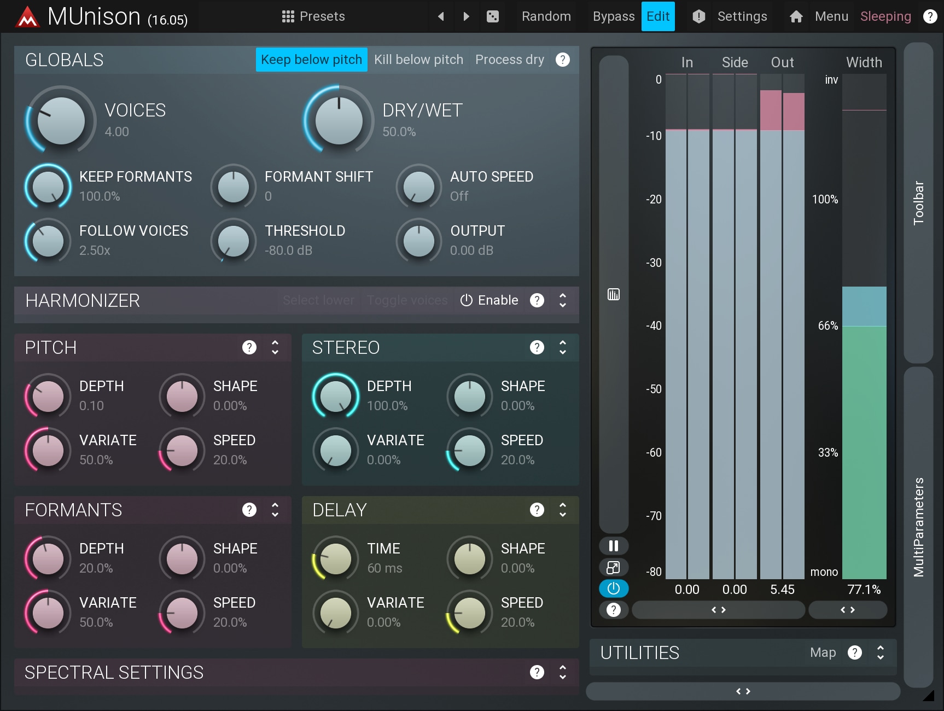This screenshot has height=711, width=944.
Task: Click the Width meter arrows handle
Action: tap(848, 610)
